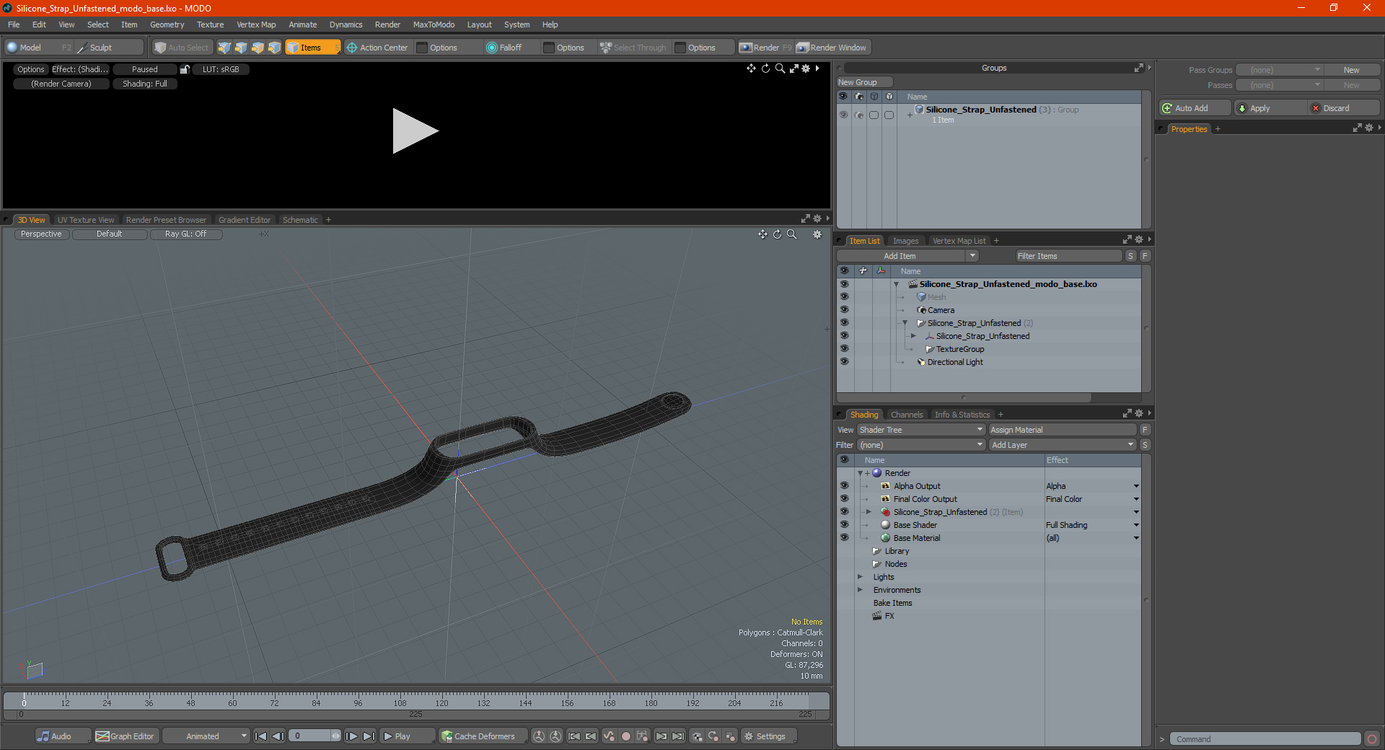This screenshot has height=750, width=1385.
Task: Expand Environments in shader tree
Action: (x=860, y=590)
